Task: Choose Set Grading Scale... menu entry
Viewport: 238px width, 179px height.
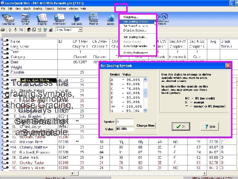Action: (138, 37)
